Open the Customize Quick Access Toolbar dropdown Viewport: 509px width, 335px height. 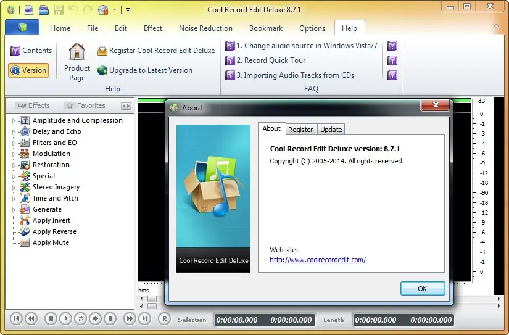click(x=128, y=10)
